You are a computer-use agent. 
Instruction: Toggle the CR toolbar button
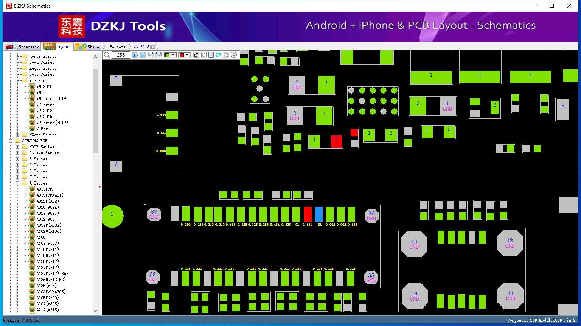218,55
